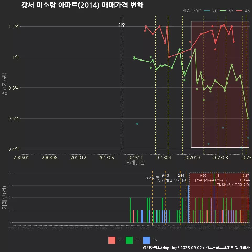Click the blue volume bar reaching 3
The image size is (252, 252).
pos(188,204)
